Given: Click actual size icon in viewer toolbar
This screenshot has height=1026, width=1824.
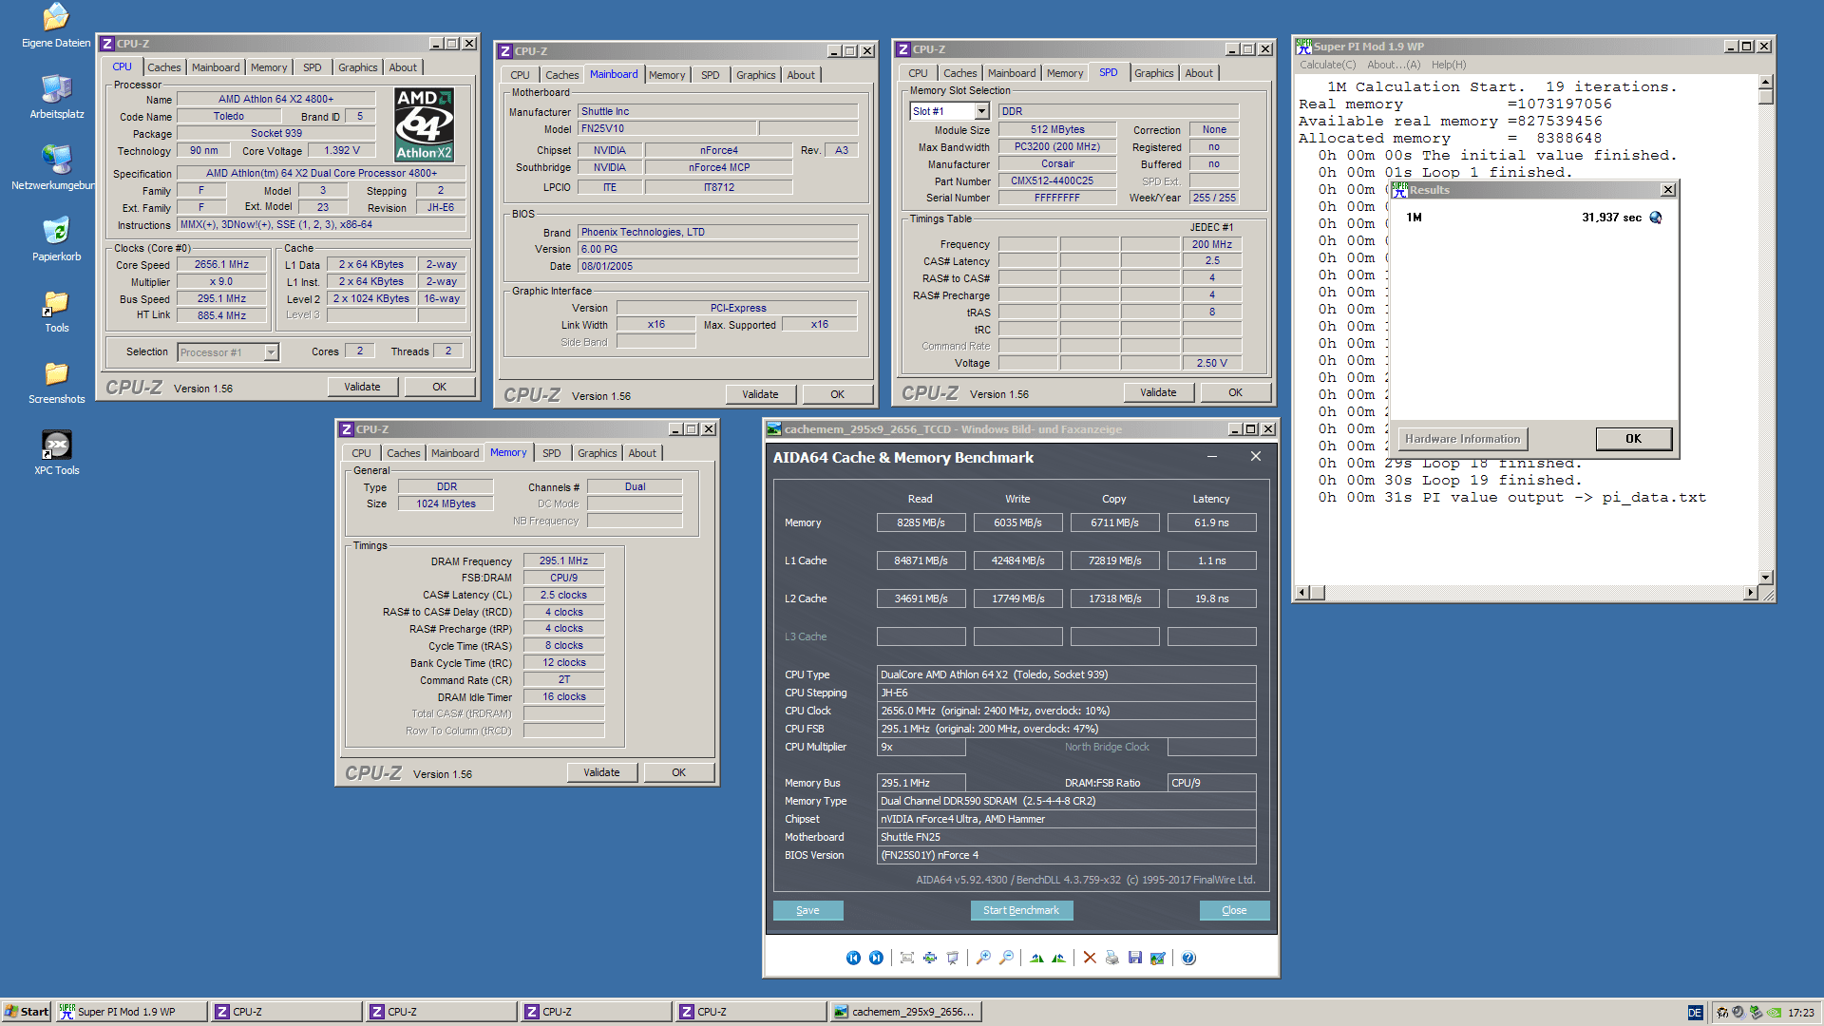Looking at the screenshot, I should tap(930, 958).
